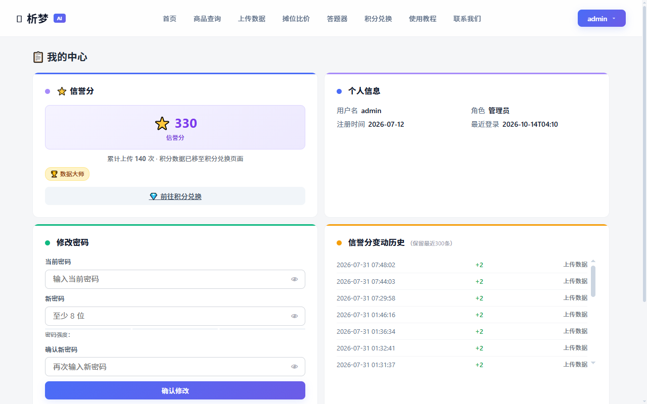
Task: Click the diamond icon on 前往积分兑换
Action: click(153, 196)
